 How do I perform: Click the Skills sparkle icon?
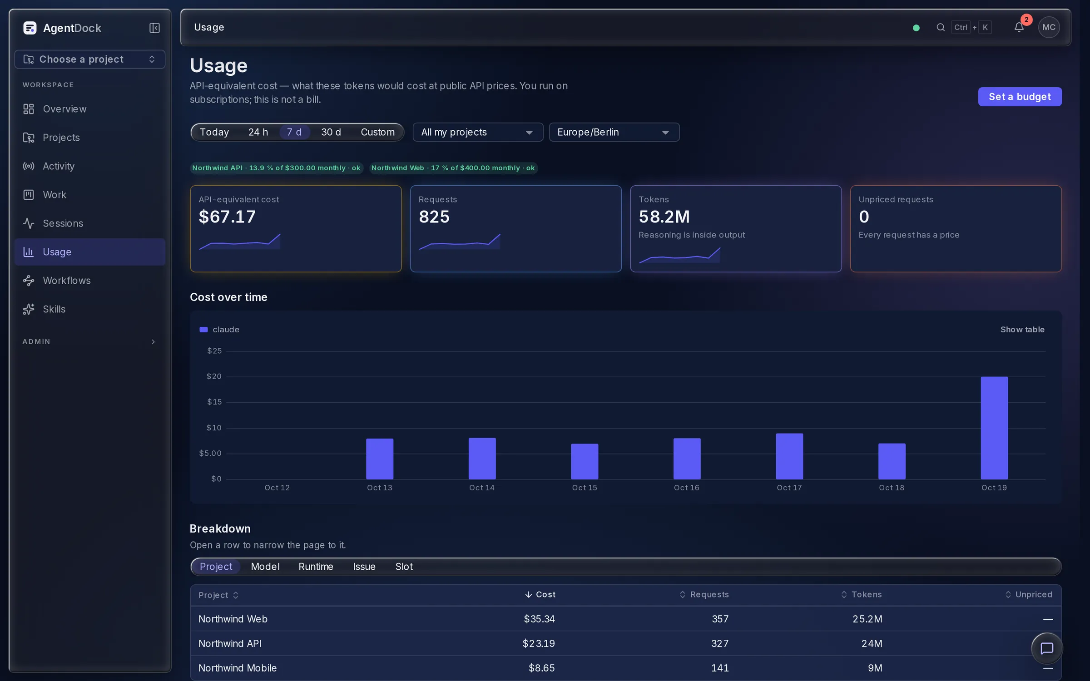click(29, 309)
